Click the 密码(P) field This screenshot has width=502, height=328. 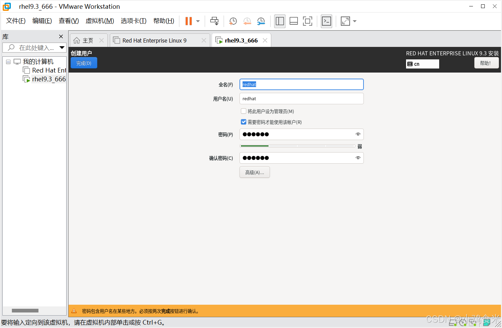point(301,134)
